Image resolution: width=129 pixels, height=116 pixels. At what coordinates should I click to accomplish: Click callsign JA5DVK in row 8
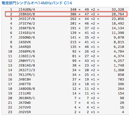(x=25, y=42)
